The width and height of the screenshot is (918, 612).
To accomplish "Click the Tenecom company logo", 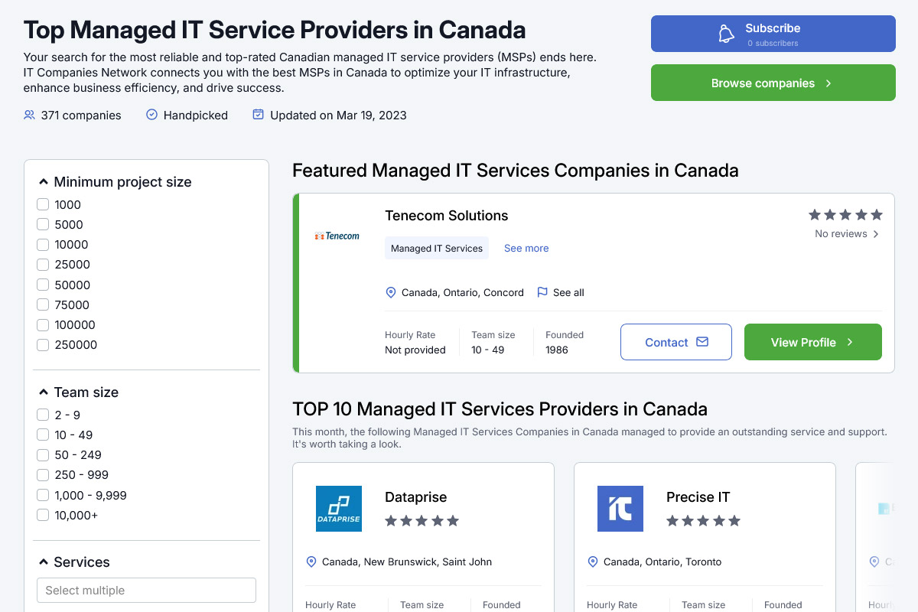I will pos(337,236).
